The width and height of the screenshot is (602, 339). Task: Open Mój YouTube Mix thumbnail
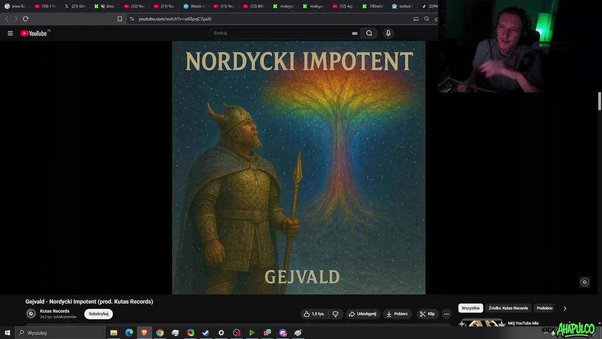tap(482, 323)
